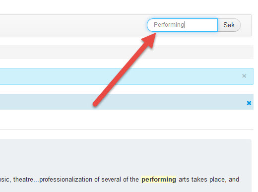Click the white area above the divider line
This screenshot has width=258, height=192.
(127, 120)
